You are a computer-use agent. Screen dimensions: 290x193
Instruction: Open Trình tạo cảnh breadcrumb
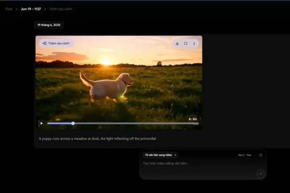click(x=61, y=9)
